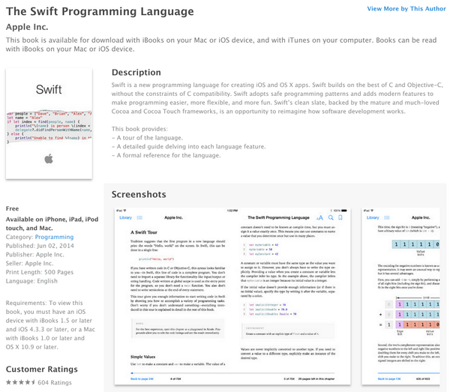Click the title The Swift Programming Language

[100, 11]
